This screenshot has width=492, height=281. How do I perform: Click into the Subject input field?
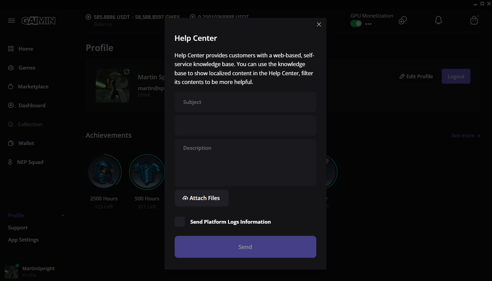[245, 102]
